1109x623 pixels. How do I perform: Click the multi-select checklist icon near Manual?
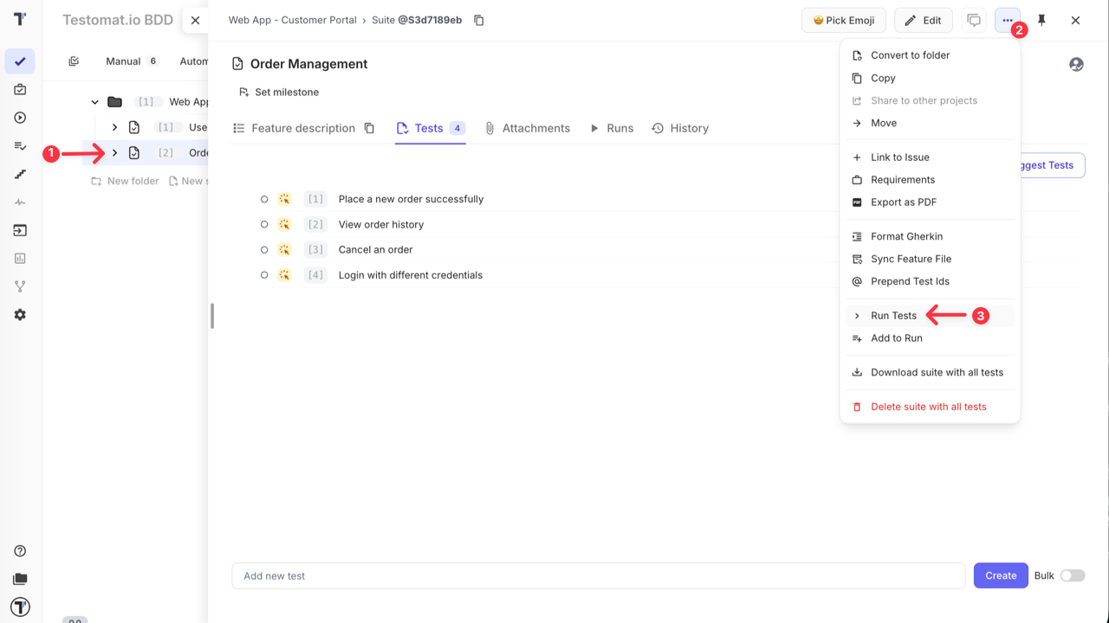coord(74,61)
